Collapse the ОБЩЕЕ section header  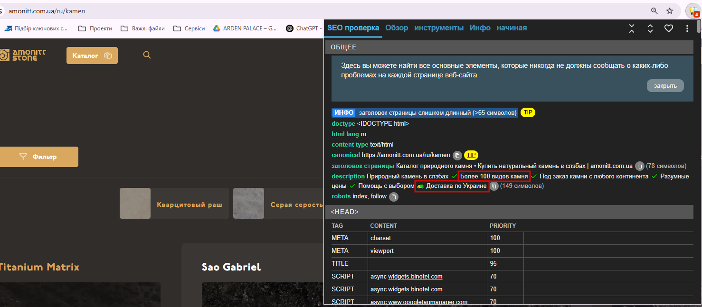509,47
